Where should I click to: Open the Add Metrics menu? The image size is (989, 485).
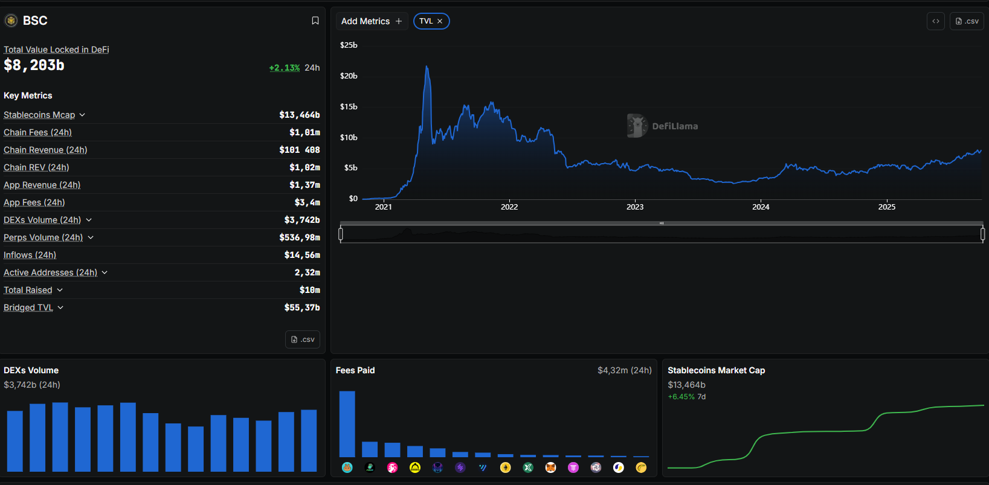coord(372,21)
